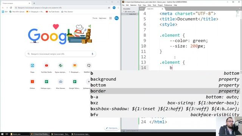Viewport: 242px width, 136px height.
Task: Open Sublime Text Preferences menu
Action: (x=168, y=5)
